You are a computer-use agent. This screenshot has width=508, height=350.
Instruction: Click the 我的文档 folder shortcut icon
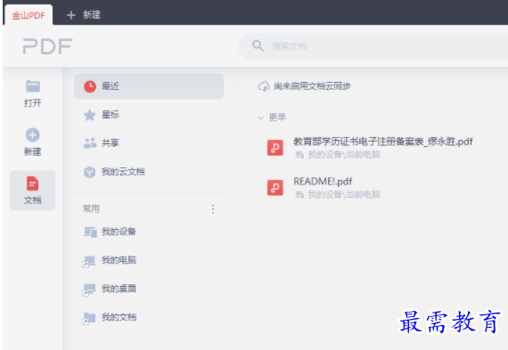point(89,318)
